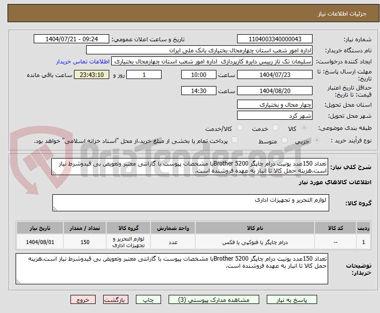
Task: Click the استان محل تحویل field
Action: (275, 104)
